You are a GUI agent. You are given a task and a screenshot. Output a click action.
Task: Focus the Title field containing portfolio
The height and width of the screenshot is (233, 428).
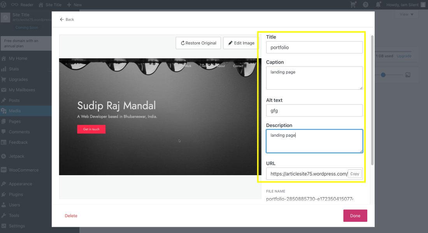314,47
